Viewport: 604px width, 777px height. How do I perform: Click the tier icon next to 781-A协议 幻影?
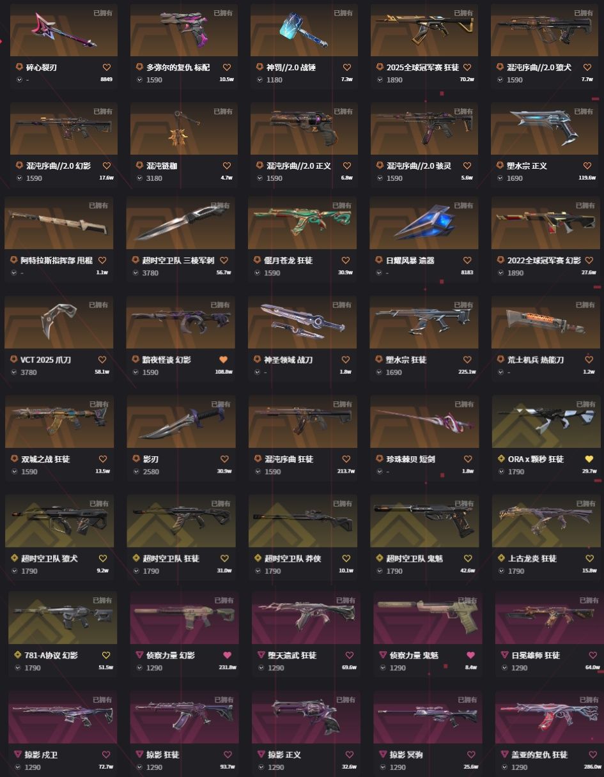pyautogui.click(x=19, y=655)
